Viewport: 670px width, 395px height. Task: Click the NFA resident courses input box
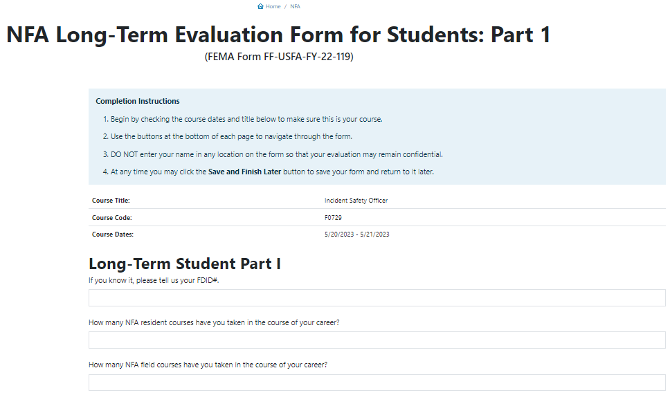point(377,340)
